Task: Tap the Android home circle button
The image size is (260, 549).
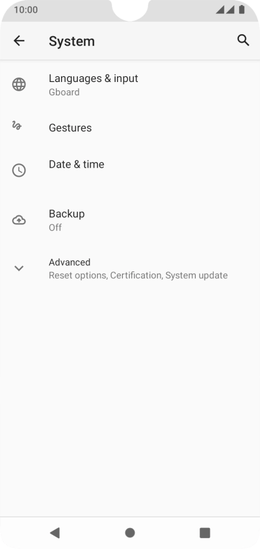Action: (x=130, y=532)
